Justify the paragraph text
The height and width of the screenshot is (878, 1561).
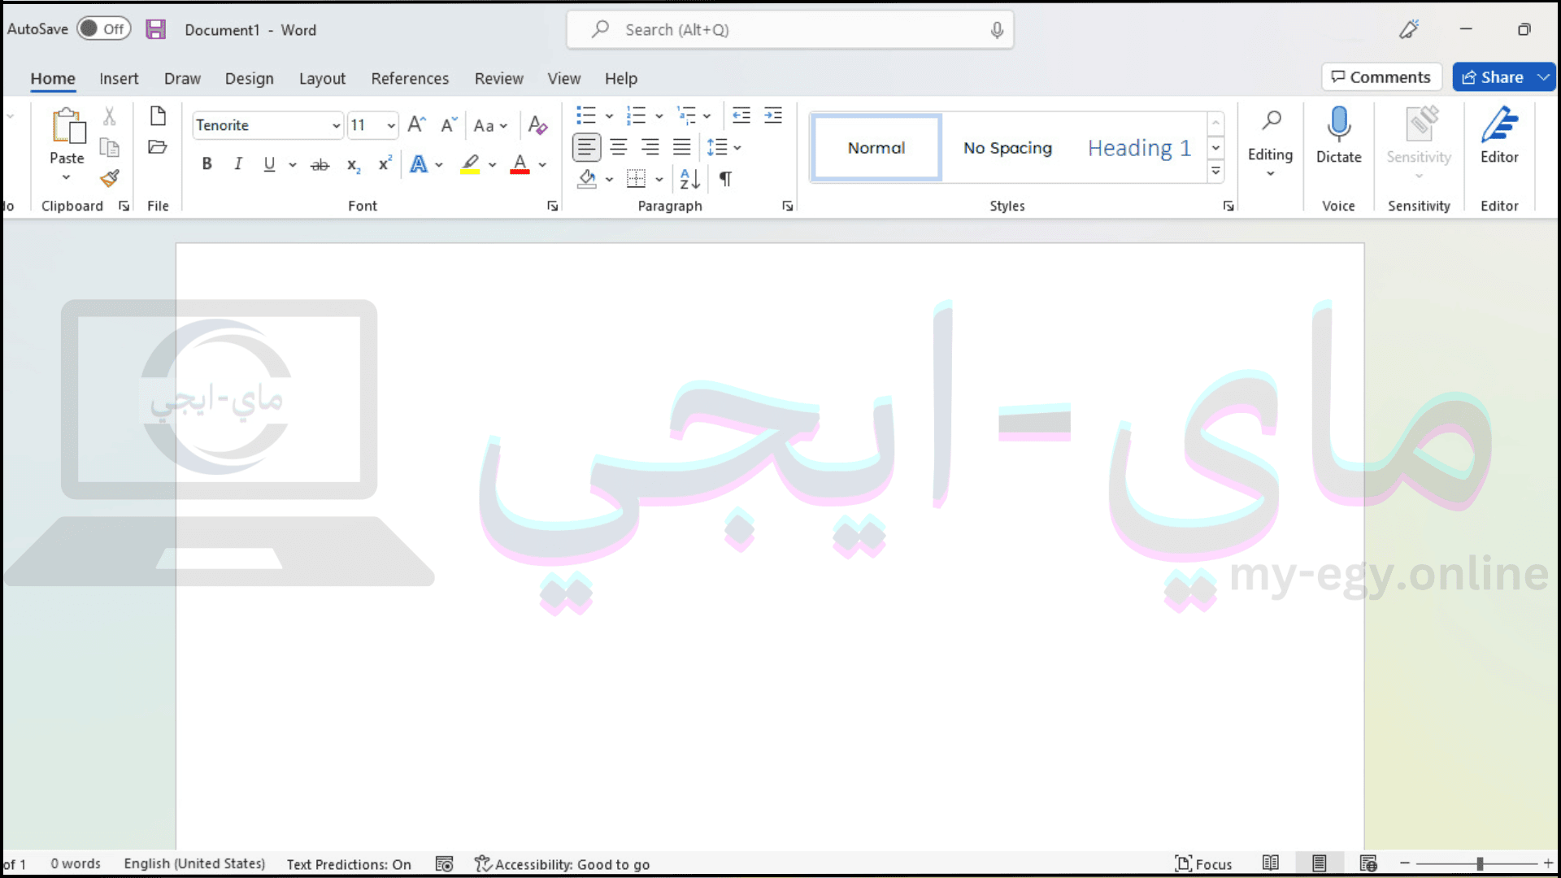point(682,147)
